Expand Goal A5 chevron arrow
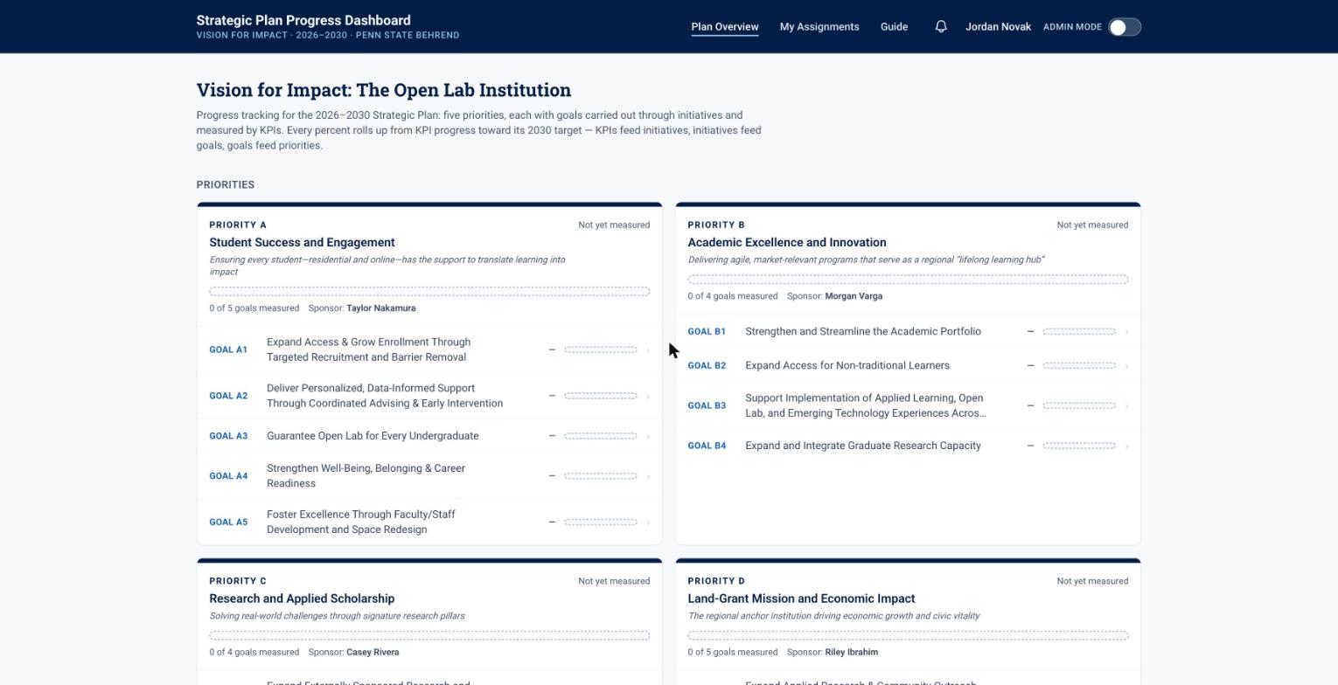This screenshot has width=1338, height=685. [648, 522]
